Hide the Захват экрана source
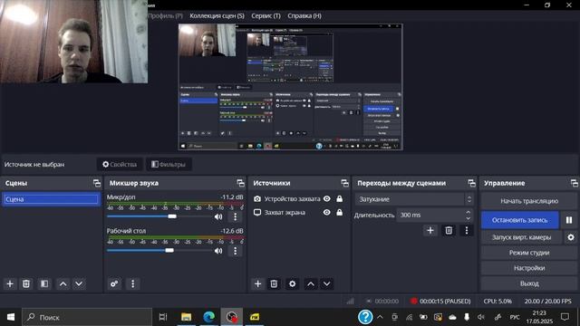This screenshot has width=580, height=326. pos(326,213)
